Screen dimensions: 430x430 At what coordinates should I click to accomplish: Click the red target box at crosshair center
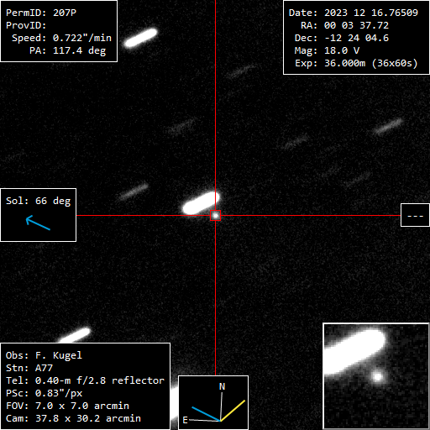point(215,215)
